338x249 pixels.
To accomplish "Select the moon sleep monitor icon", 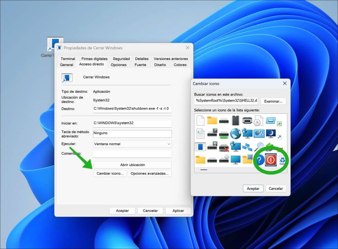I will click(271, 134).
